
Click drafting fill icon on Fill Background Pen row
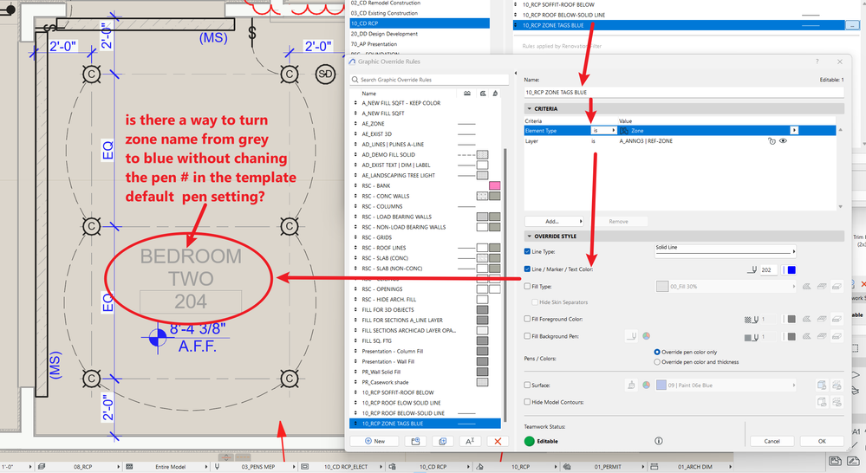click(x=837, y=336)
